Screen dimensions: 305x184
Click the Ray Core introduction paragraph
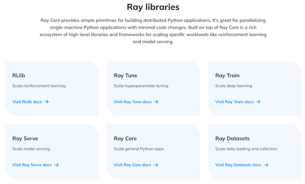pyautogui.click(x=153, y=31)
